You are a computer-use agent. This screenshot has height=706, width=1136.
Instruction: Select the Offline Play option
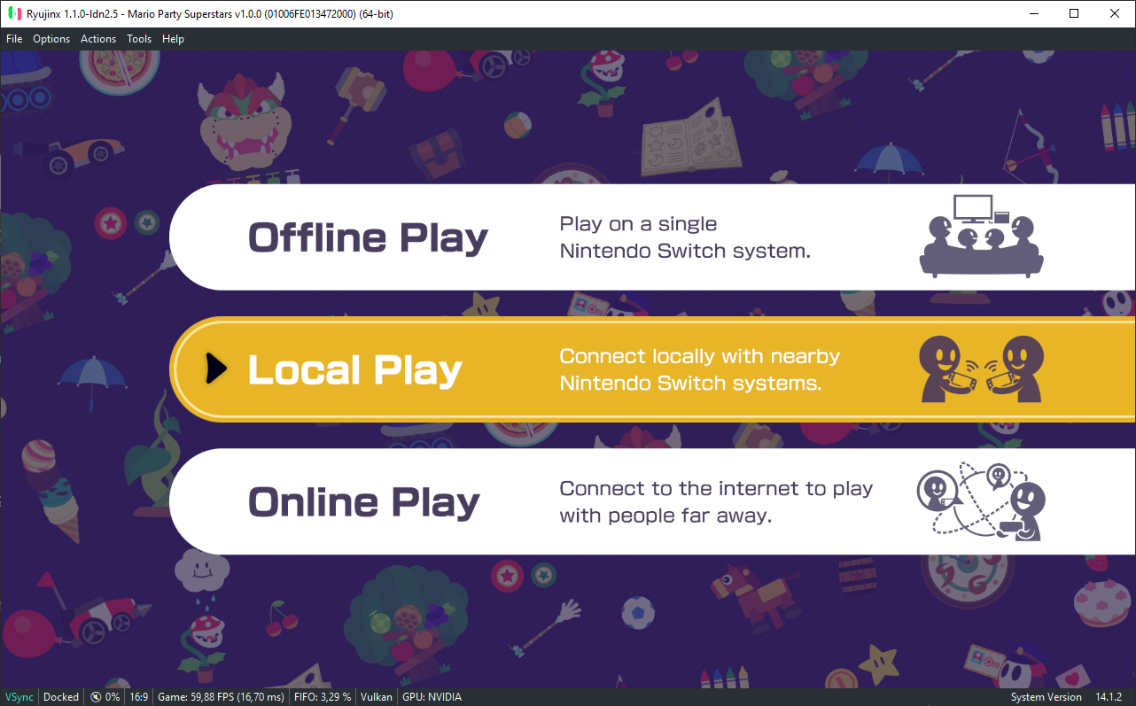click(652, 237)
